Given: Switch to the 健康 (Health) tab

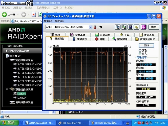Looking at the screenshot, I should click(100, 39).
